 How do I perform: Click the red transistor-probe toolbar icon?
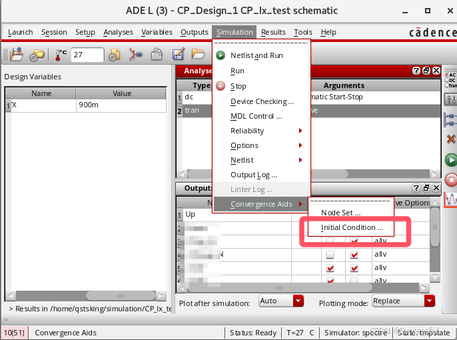tap(135, 55)
